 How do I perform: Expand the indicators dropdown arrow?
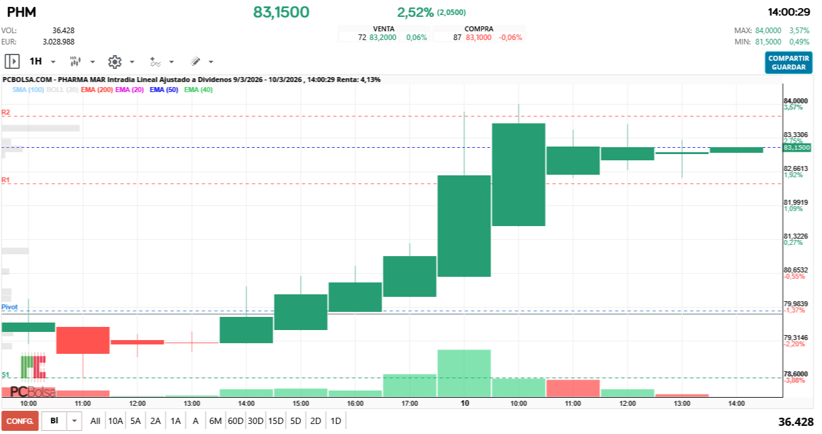coord(172,62)
